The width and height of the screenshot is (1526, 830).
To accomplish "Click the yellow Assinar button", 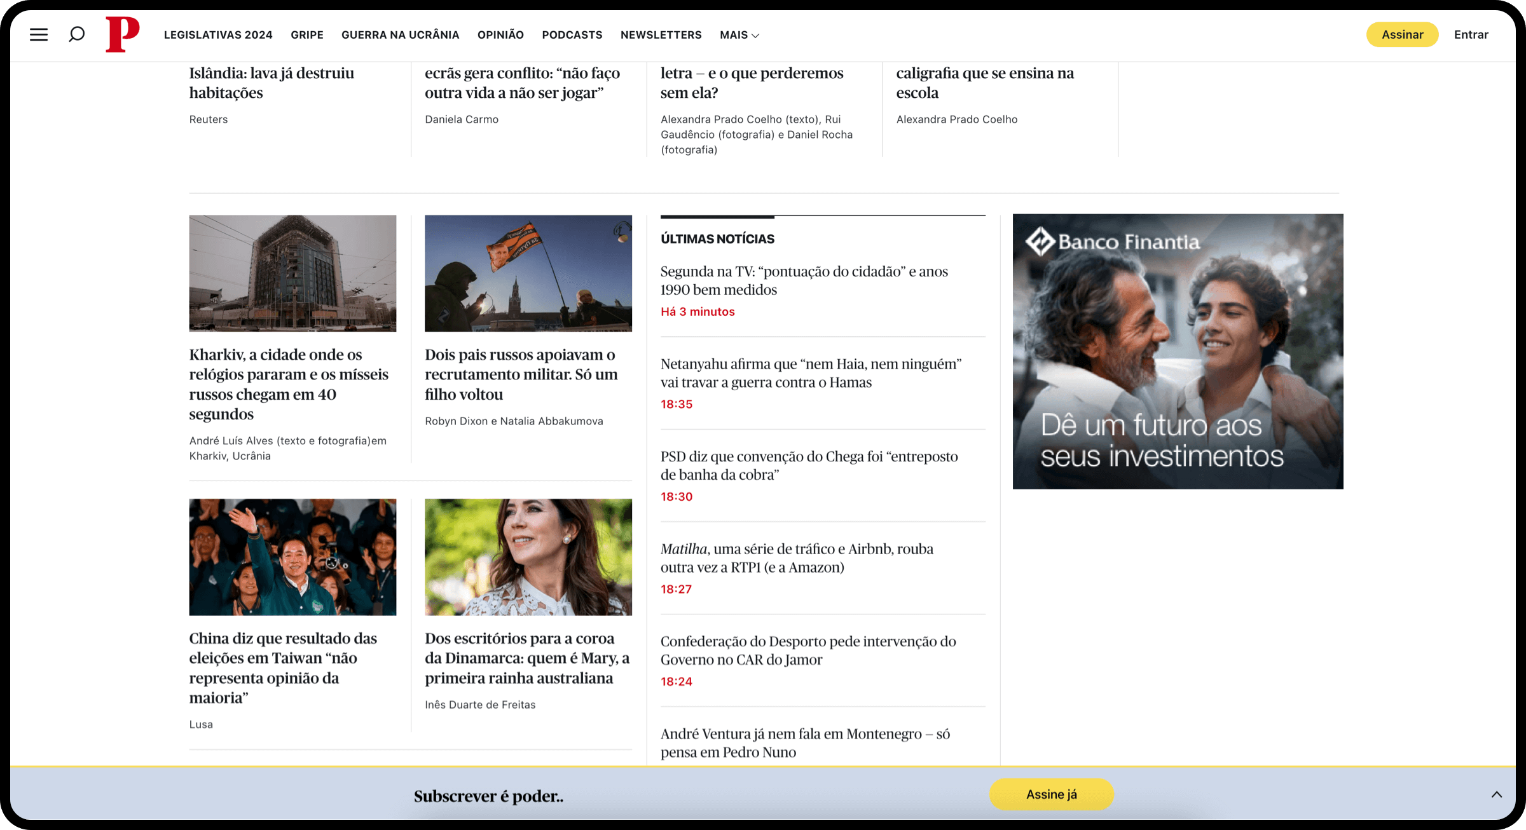I will coord(1402,35).
